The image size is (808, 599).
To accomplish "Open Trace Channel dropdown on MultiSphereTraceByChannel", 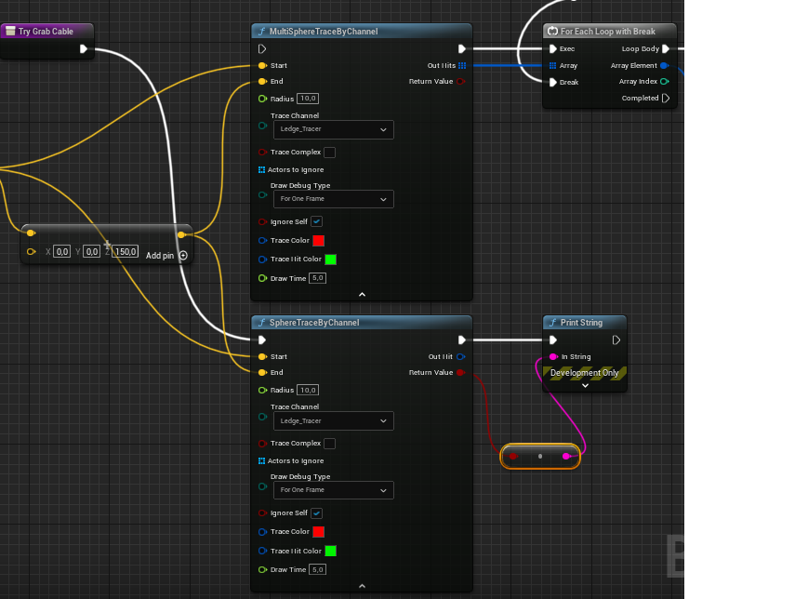I will [x=334, y=129].
